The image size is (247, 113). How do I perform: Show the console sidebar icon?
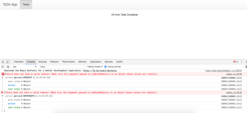coord(3,67)
